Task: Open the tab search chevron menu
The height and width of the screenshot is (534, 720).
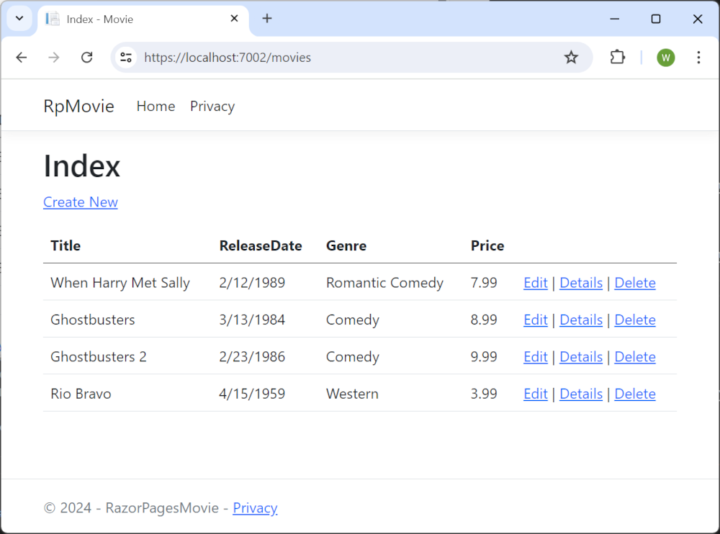Action: pos(19,19)
